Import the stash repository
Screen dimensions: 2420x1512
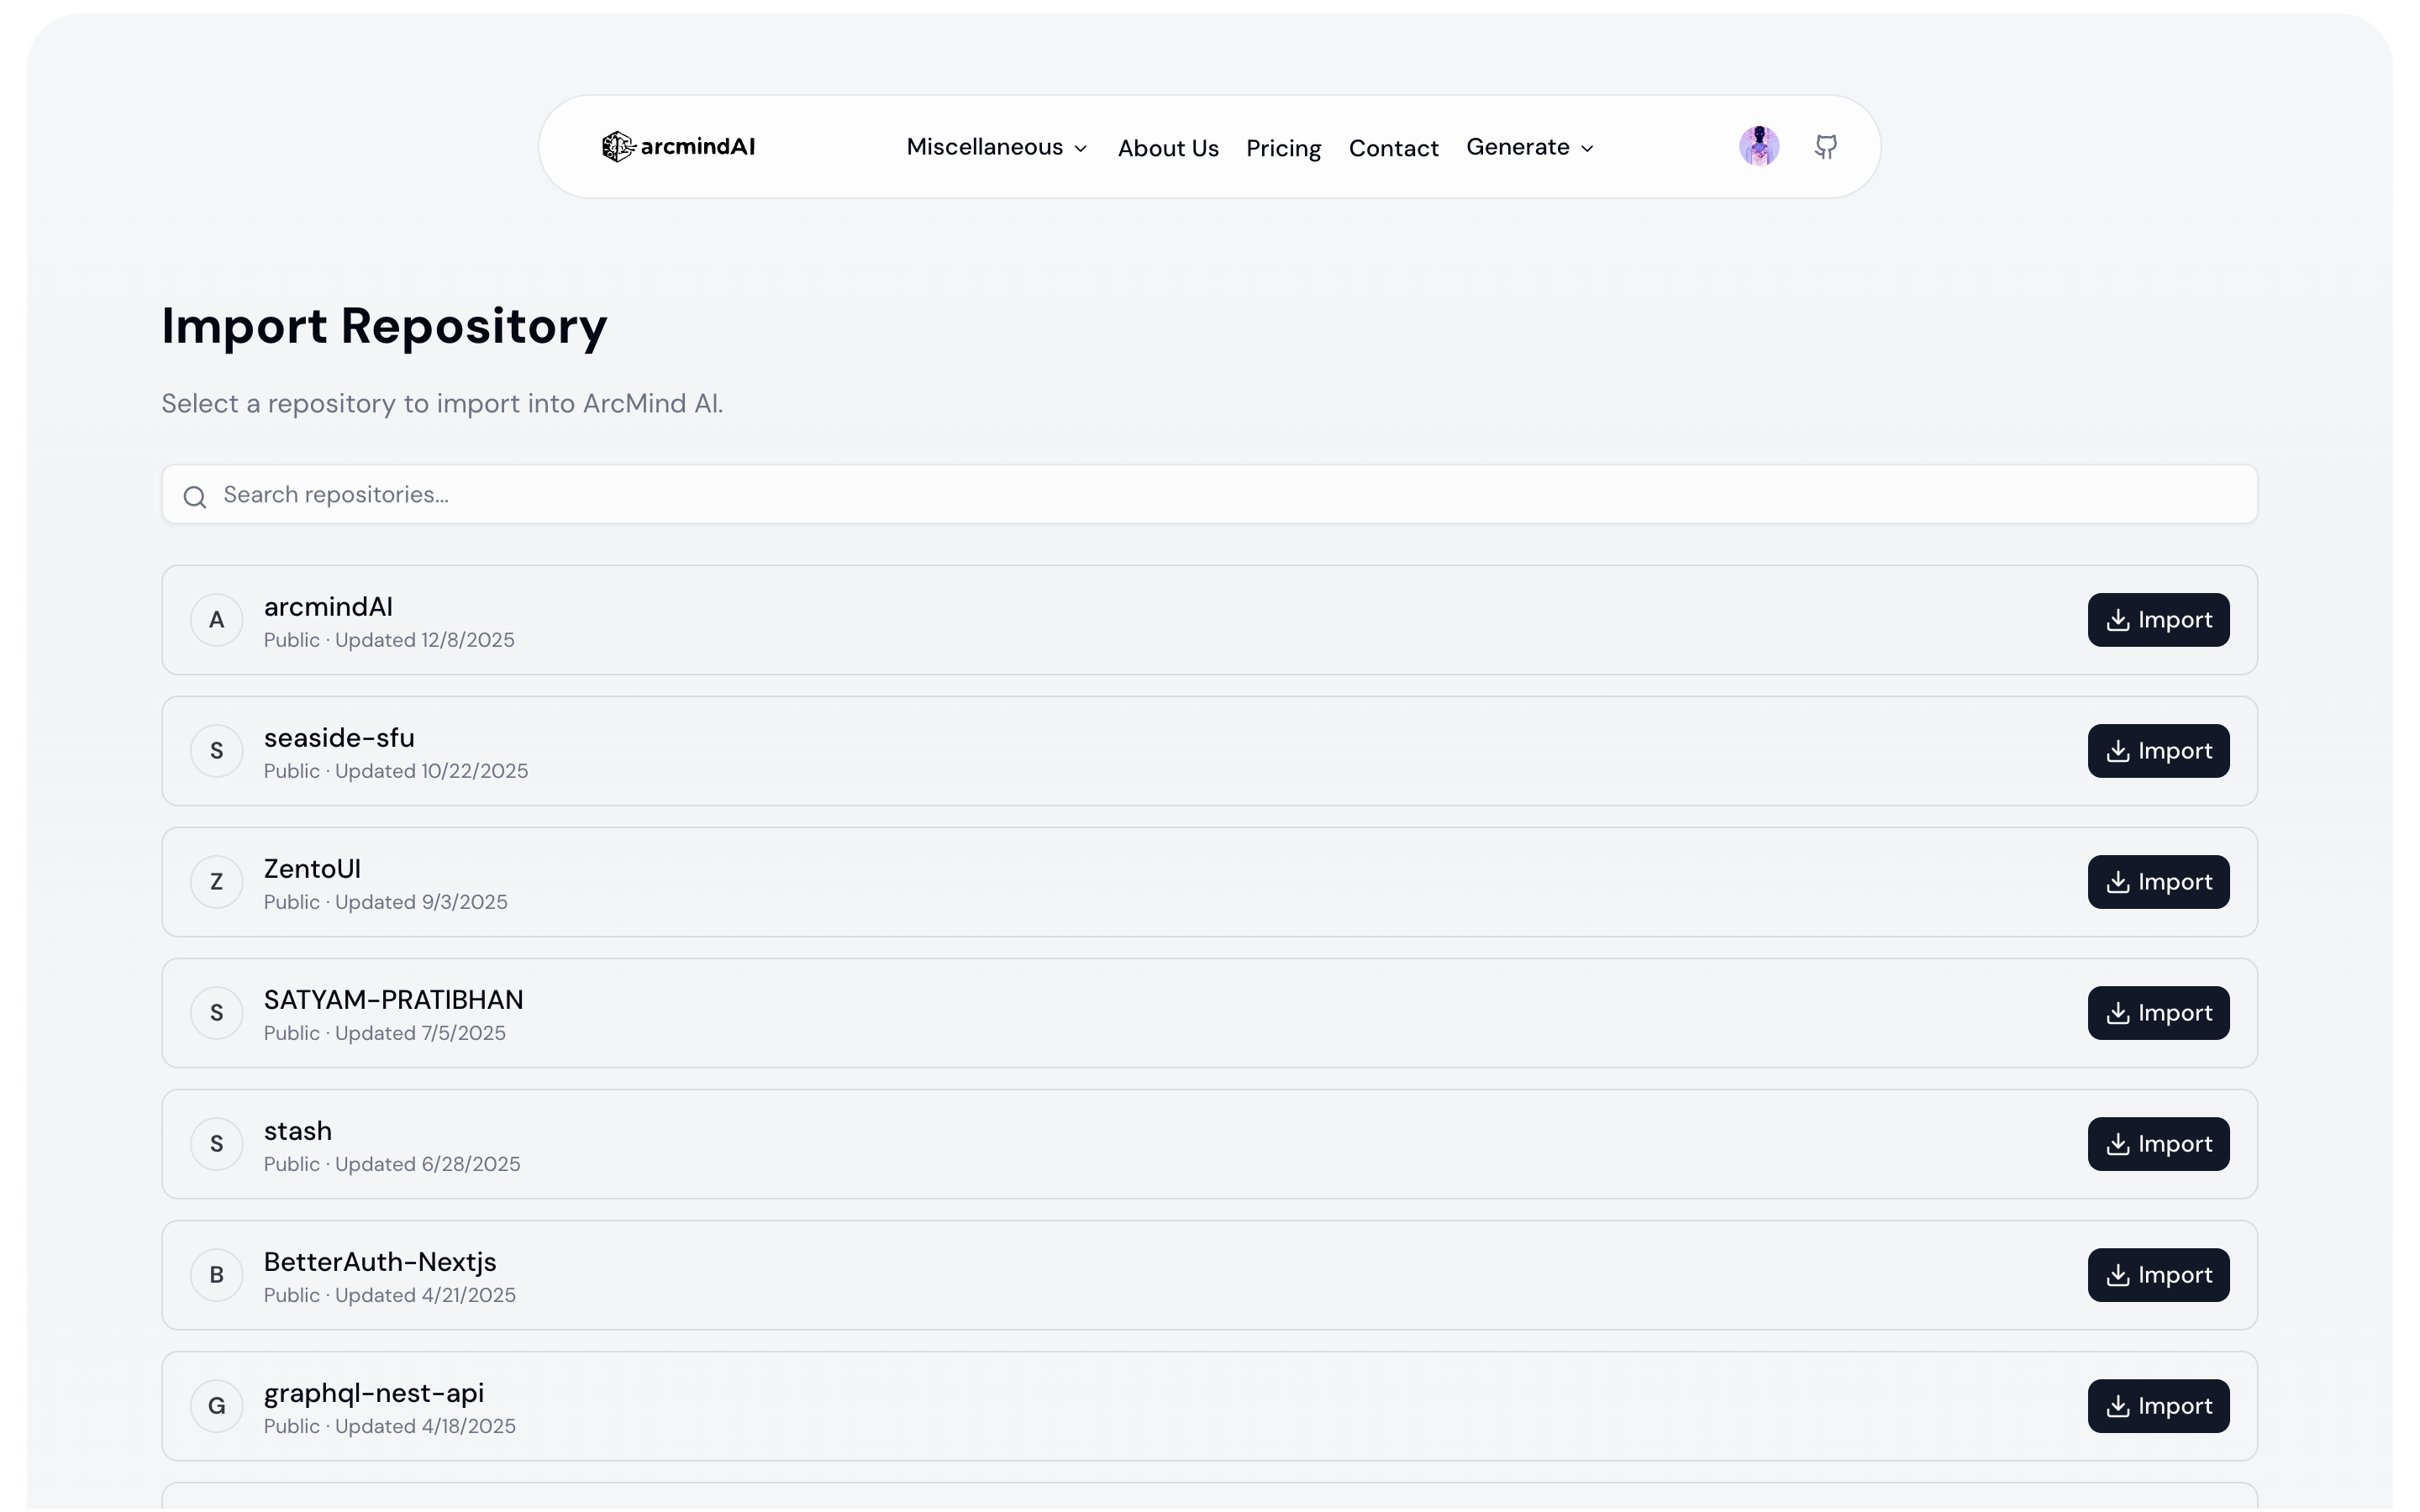click(x=2159, y=1143)
